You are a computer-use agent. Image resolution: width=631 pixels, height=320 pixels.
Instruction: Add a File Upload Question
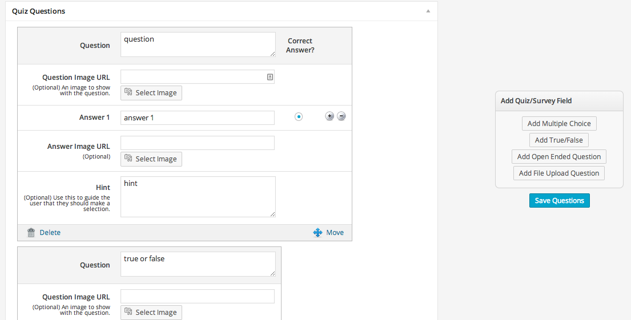[x=558, y=173]
